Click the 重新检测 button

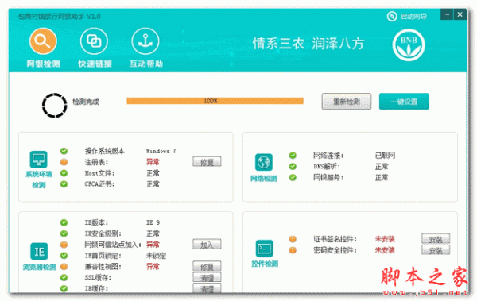(346, 102)
